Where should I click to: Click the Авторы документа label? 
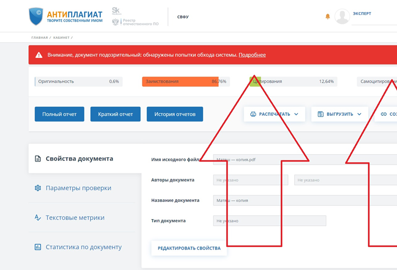pyautogui.click(x=173, y=180)
